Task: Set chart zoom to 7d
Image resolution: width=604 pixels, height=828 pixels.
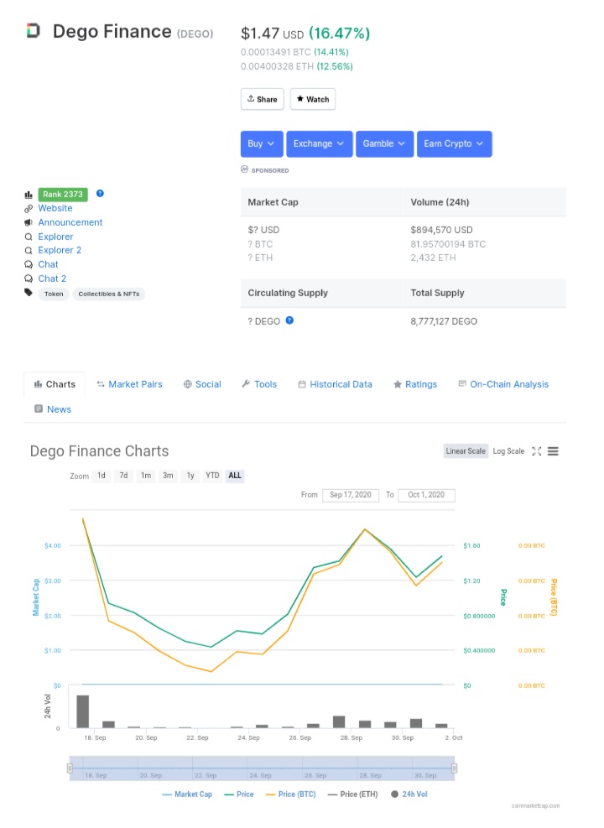Action: coord(123,476)
